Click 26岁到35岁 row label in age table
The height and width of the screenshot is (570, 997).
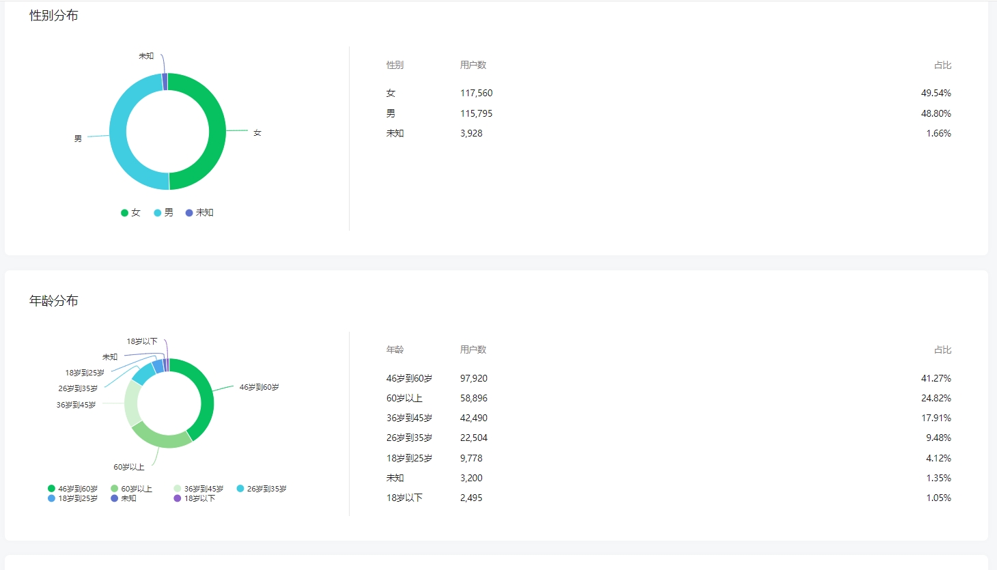click(x=409, y=438)
